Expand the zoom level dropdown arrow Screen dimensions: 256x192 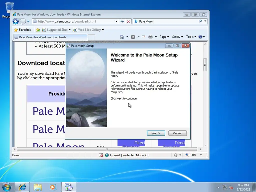[x=201, y=155]
